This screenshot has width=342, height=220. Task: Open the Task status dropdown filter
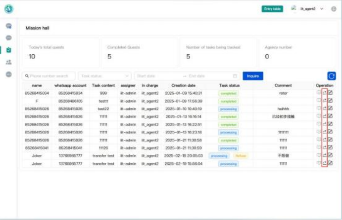click(x=104, y=76)
